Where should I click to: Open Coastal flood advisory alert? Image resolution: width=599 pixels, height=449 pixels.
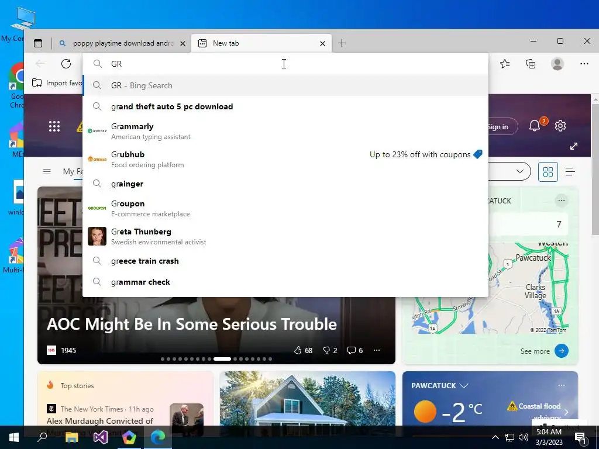(539, 411)
